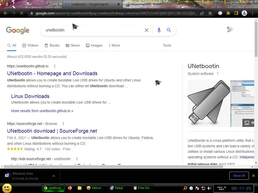Share this page using the address bar share icon

202,13
